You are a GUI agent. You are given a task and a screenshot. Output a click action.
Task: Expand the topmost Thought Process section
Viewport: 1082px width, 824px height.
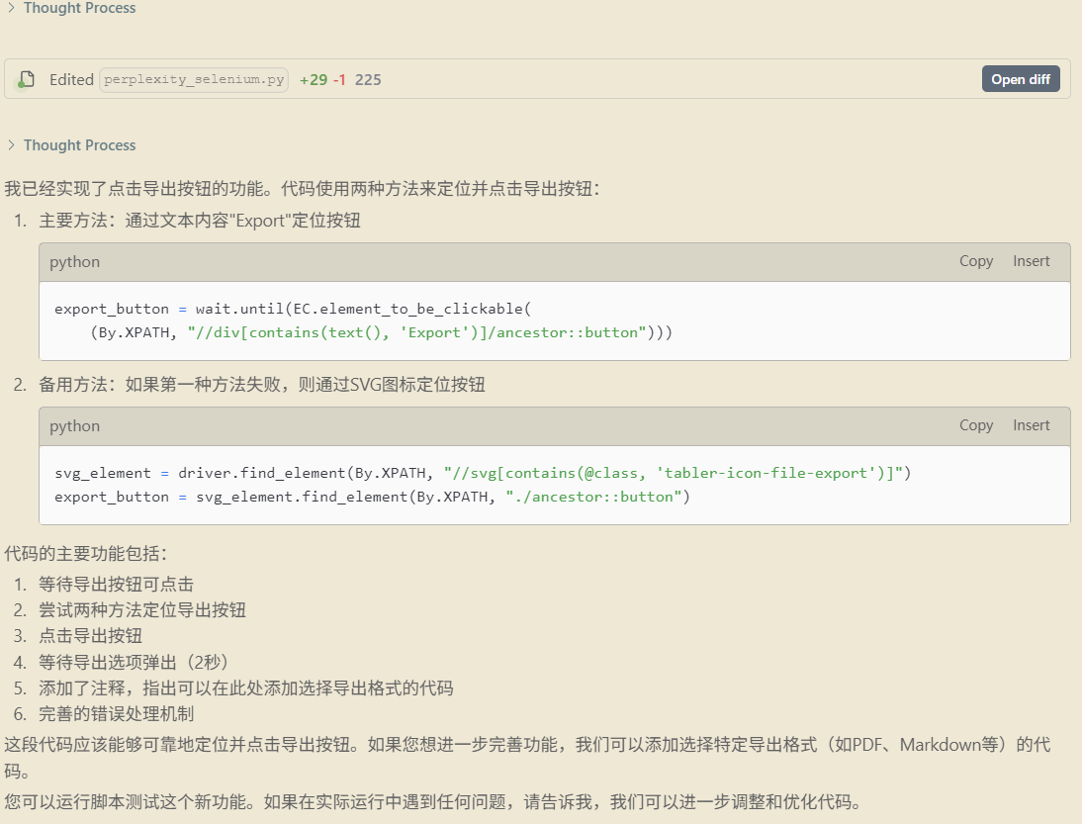click(79, 8)
